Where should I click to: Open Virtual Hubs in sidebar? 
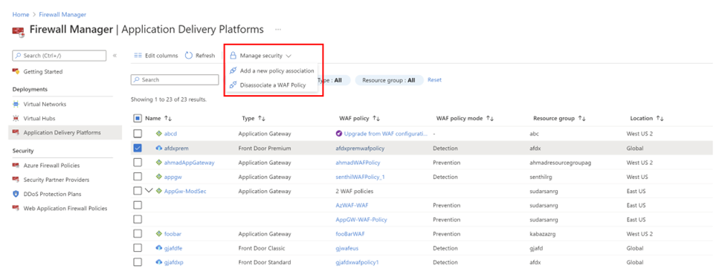[39, 119]
